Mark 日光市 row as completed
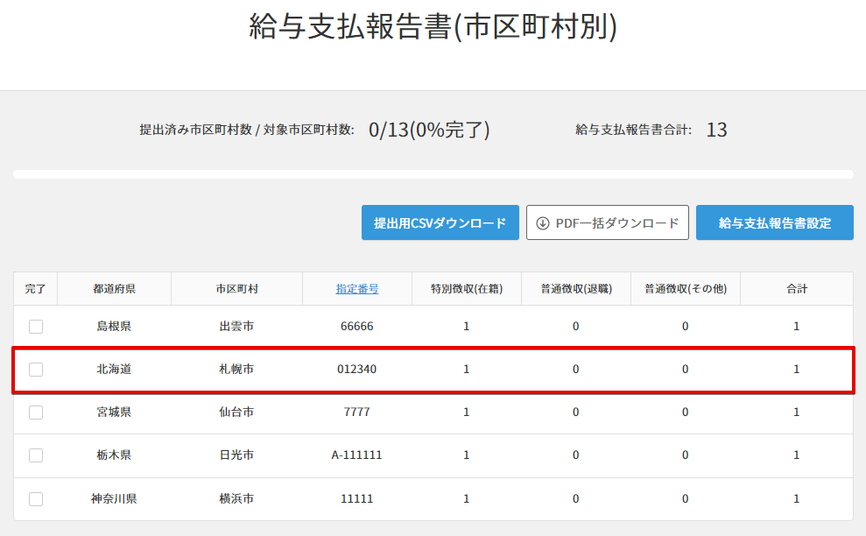This screenshot has width=866, height=536. 36,455
